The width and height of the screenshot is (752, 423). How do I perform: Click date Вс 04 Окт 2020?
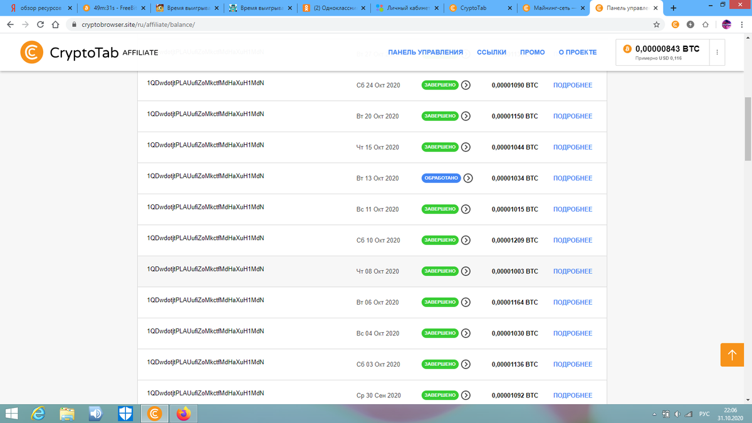pos(378,333)
